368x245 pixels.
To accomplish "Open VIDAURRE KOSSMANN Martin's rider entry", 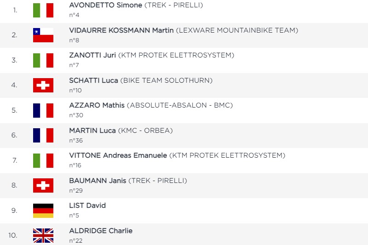I will click(x=121, y=30).
